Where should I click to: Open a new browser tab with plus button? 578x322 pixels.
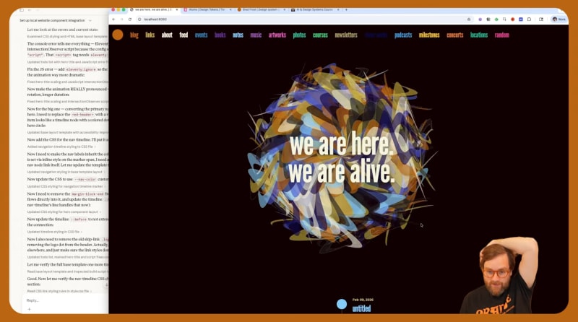tap(346, 10)
